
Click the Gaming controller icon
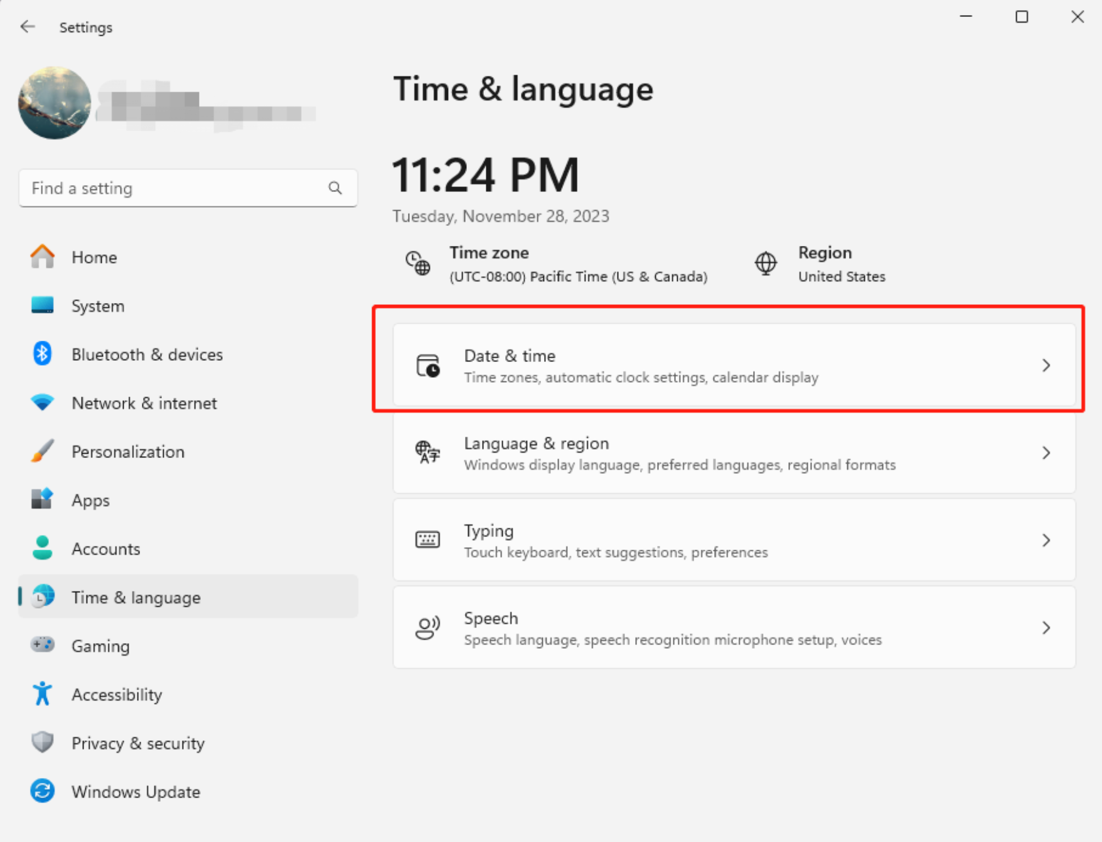[x=43, y=645]
